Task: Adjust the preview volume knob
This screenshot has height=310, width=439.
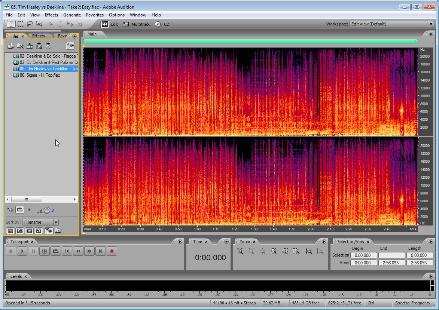Action: (x=47, y=210)
